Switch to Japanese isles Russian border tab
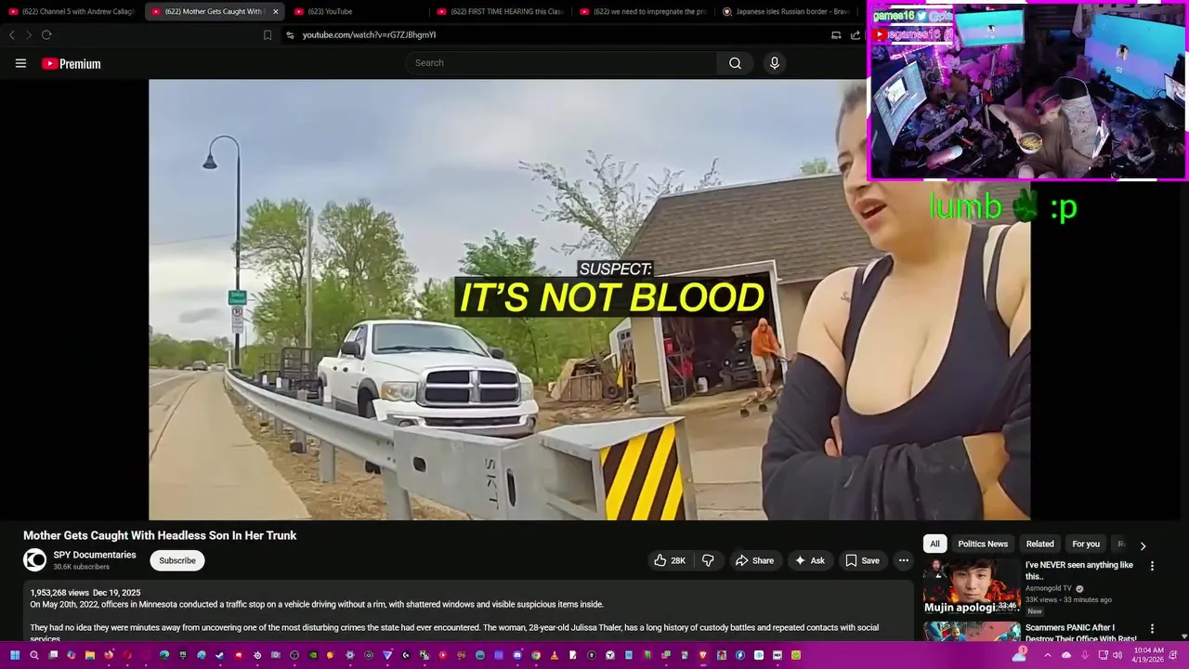 tap(786, 11)
